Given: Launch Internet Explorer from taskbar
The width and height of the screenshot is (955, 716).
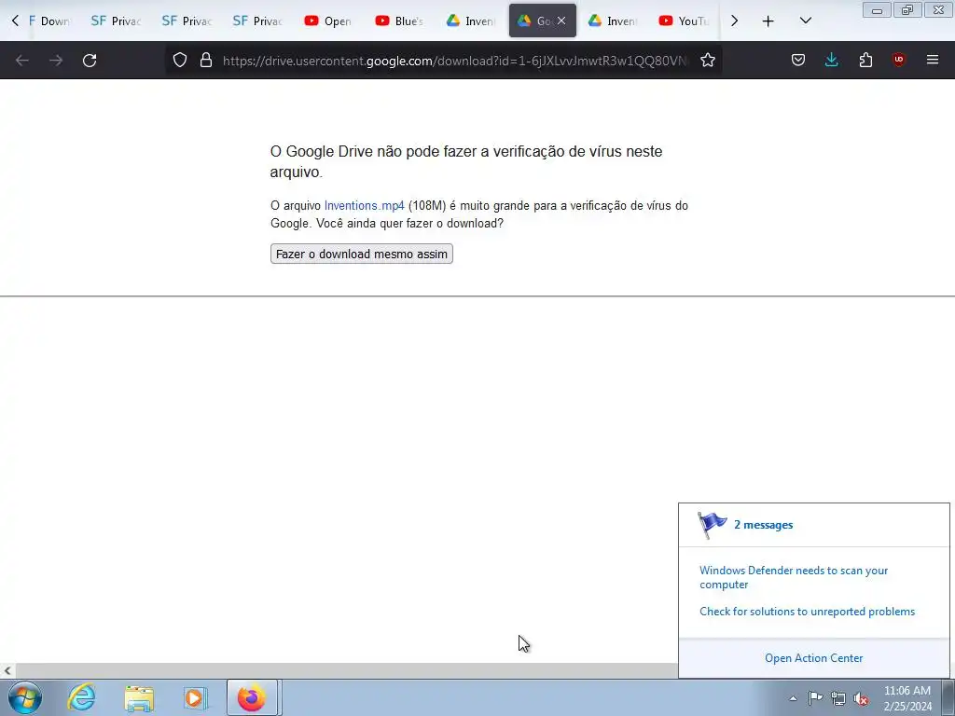Looking at the screenshot, I should click(x=82, y=697).
